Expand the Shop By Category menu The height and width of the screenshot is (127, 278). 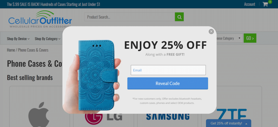[x=48, y=39]
